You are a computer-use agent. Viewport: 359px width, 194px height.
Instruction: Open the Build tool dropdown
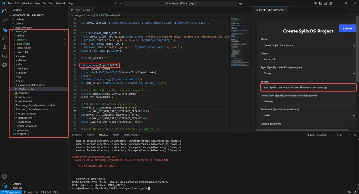pos(308,115)
